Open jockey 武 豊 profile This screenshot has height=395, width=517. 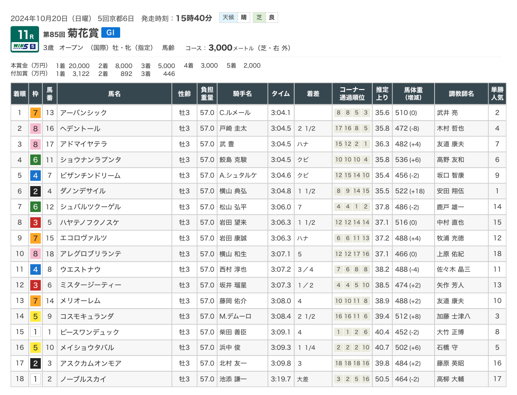tap(229, 144)
